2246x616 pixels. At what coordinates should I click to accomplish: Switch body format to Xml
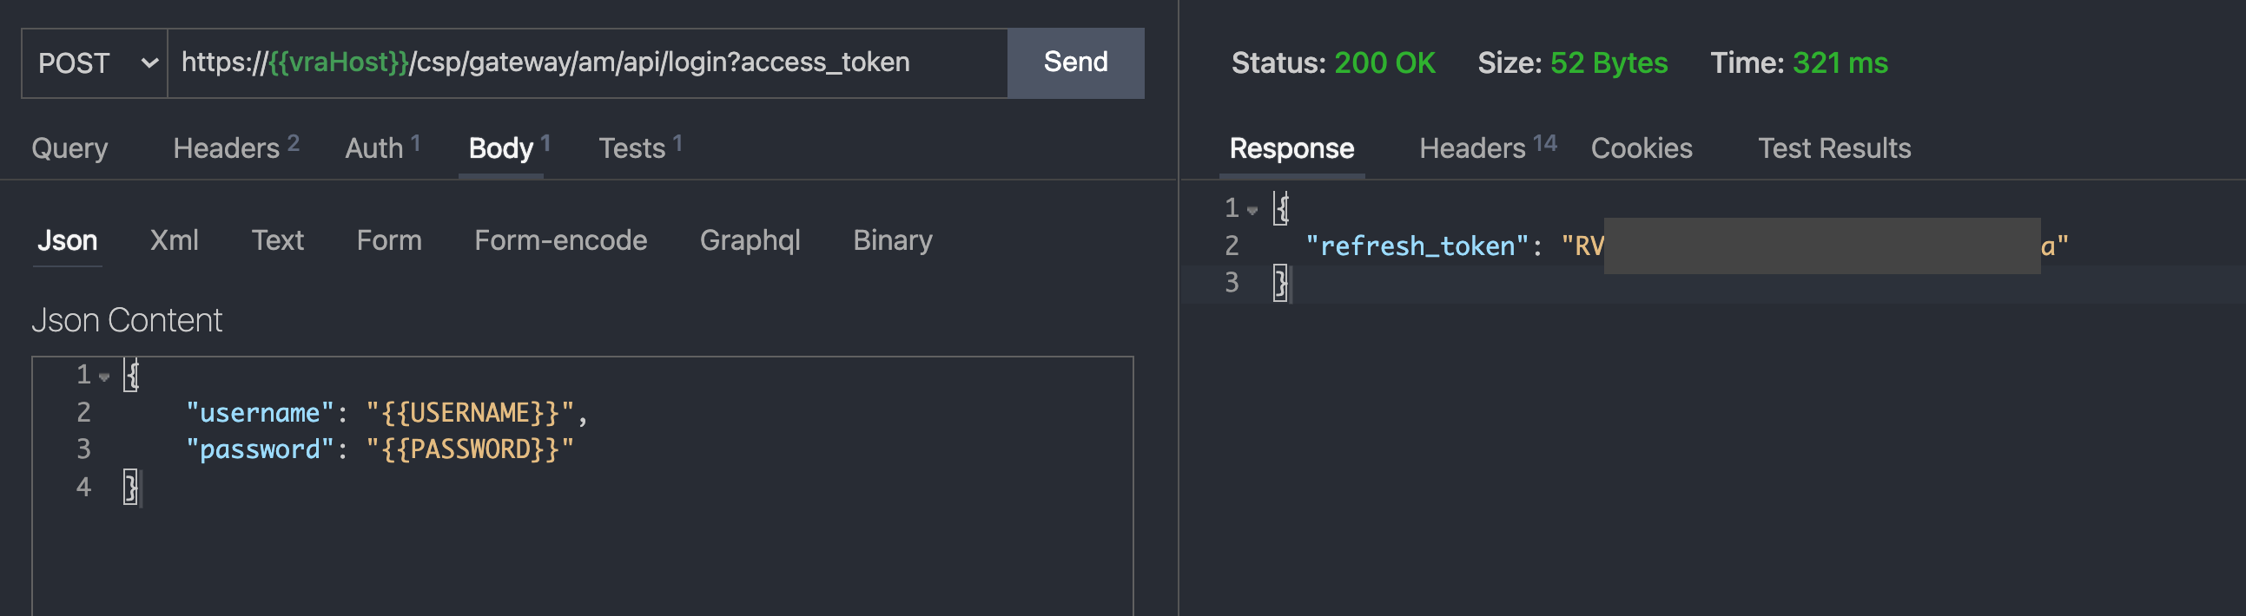[174, 239]
